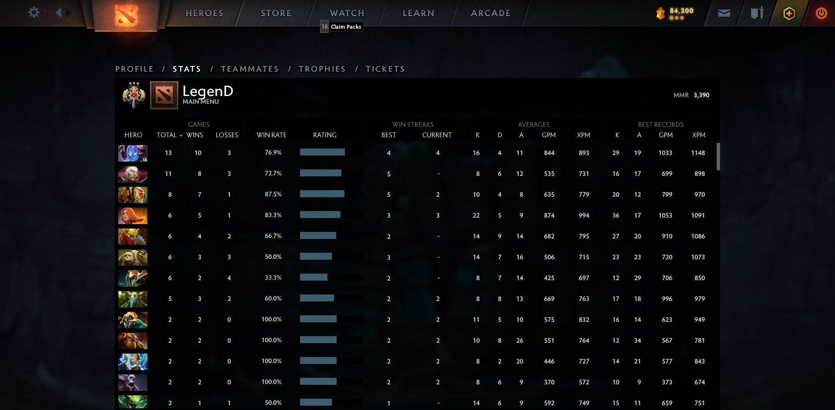Click the Legend rank medal
Image resolution: width=835 pixels, height=410 pixels.
pyautogui.click(x=133, y=95)
